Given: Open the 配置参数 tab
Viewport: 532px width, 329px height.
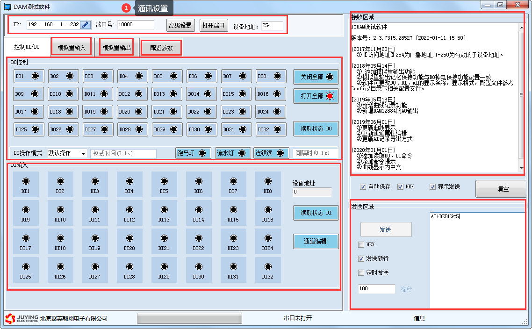Looking at the screenshot, I should pyautogui.click(x=161, y=48).
